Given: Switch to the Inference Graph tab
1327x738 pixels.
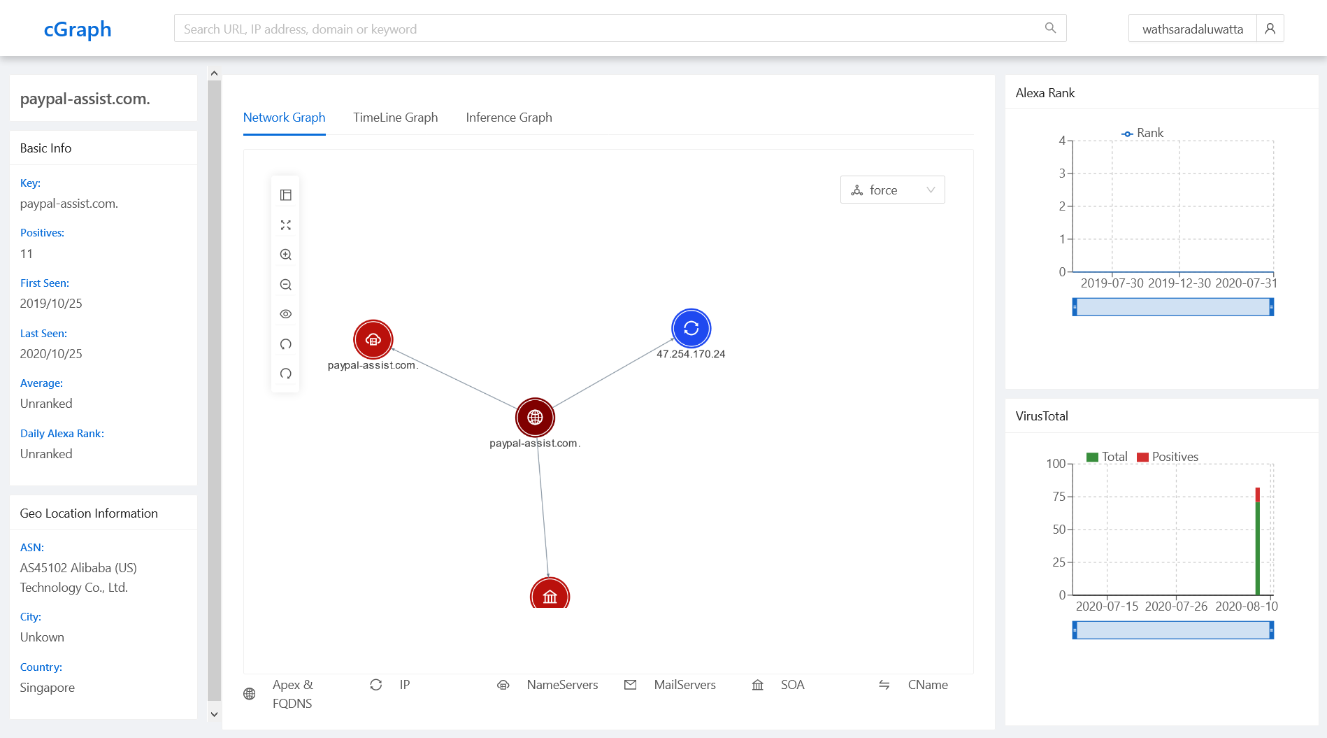Looking at the screenshot, I should click(x=508, y=117).
